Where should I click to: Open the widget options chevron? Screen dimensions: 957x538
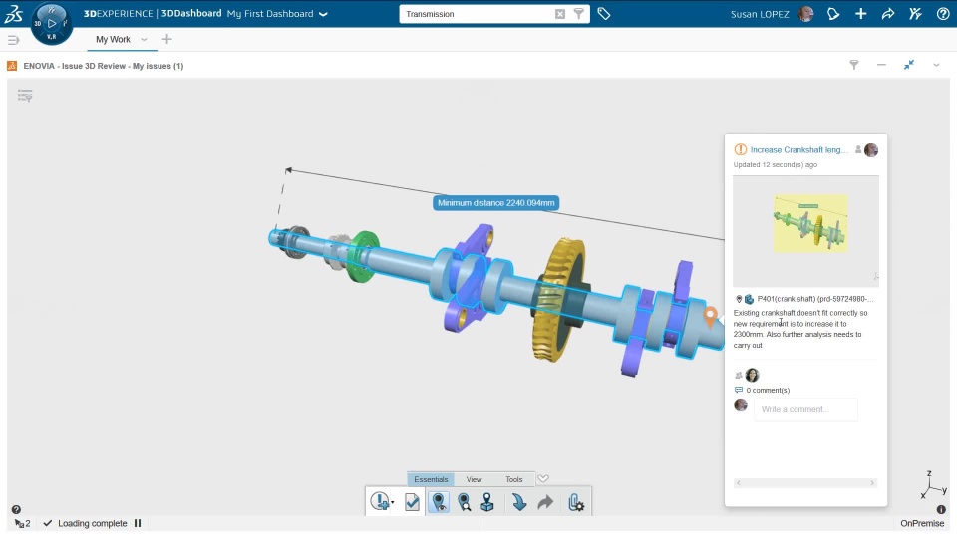(936, 65)
